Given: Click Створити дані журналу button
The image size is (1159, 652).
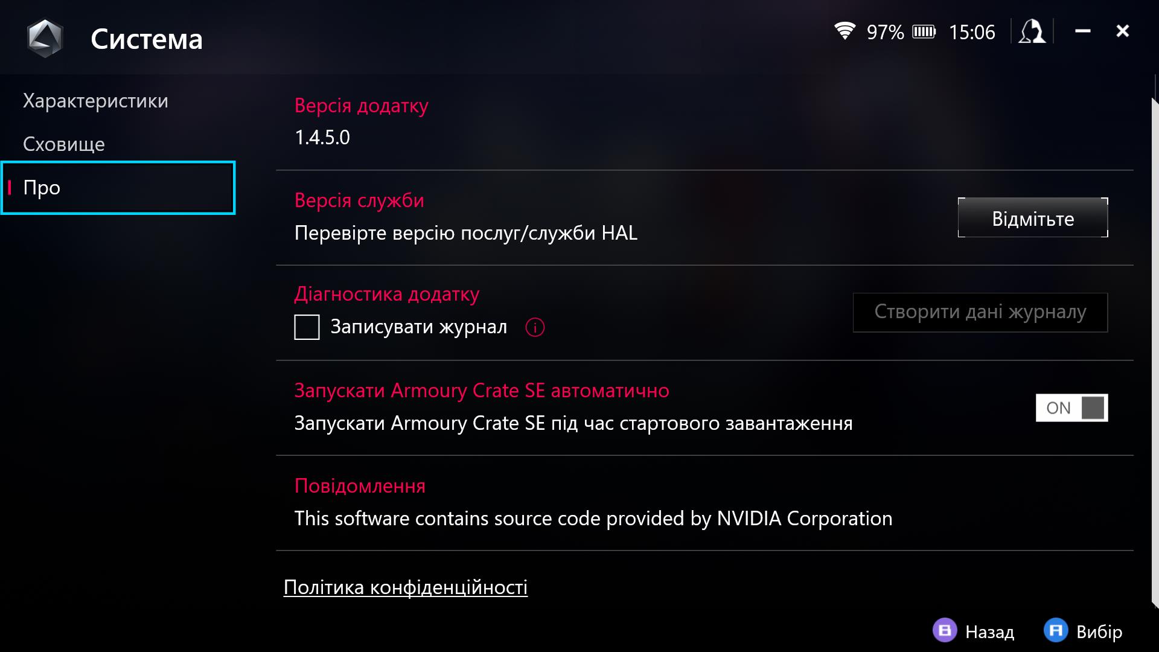Looking at the screenshot, I should pos(980,312).
